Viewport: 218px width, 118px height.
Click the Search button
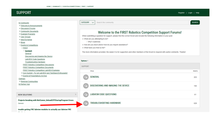(x=195, y=22)
